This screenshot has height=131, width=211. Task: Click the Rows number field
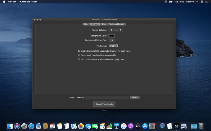point(112,30)
